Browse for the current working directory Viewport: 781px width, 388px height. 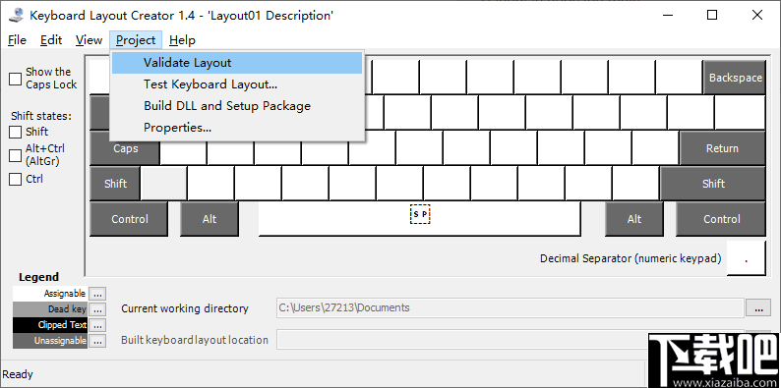point(758,308)
